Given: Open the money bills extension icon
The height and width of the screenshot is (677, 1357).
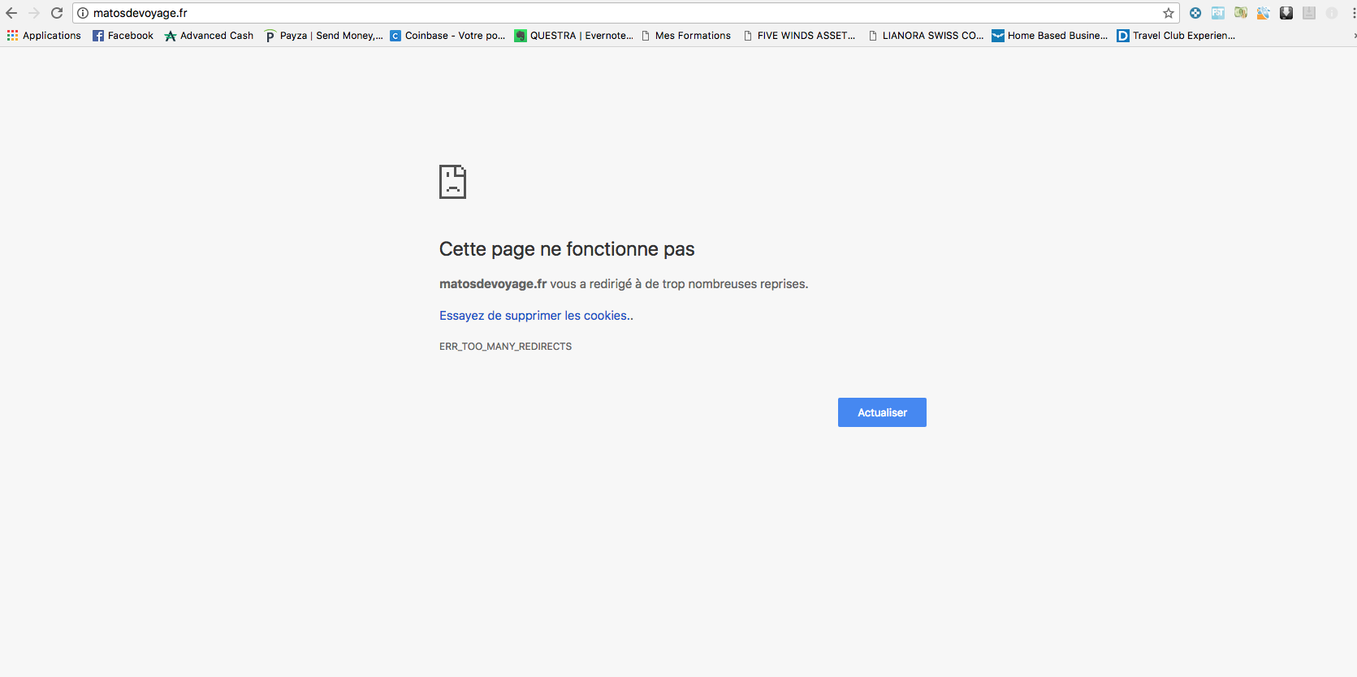Looking at the screenshot, I should pyautogui.click(x=1241, y=13).
